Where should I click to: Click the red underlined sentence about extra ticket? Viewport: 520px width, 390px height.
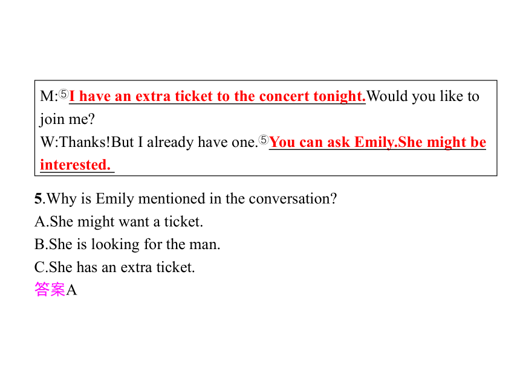[x=217, y=96]
